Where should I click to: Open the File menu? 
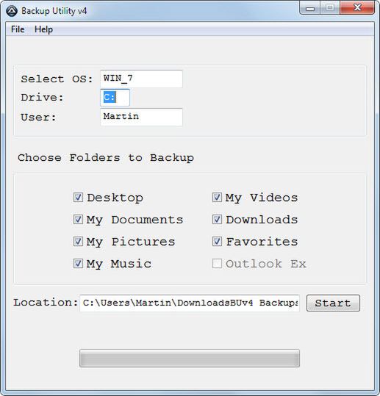coord(18,29)
